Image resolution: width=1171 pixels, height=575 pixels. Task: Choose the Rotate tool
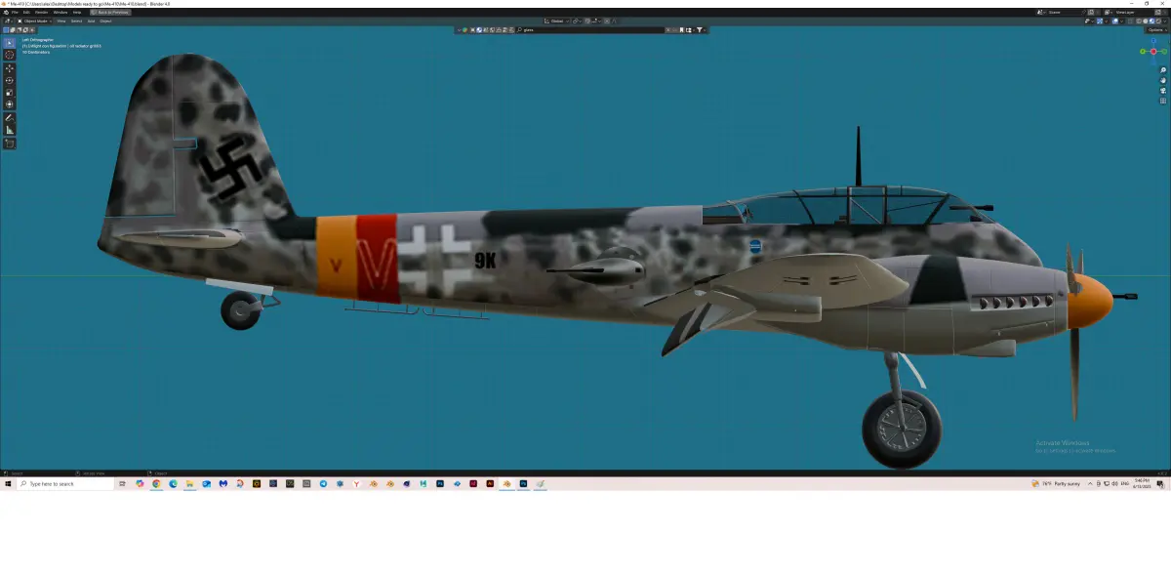tap(10, 80)
